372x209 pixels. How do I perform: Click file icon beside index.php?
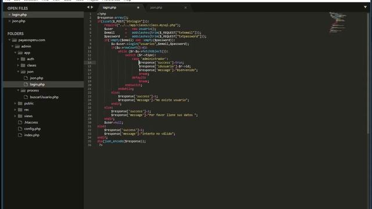coord(20,135)
